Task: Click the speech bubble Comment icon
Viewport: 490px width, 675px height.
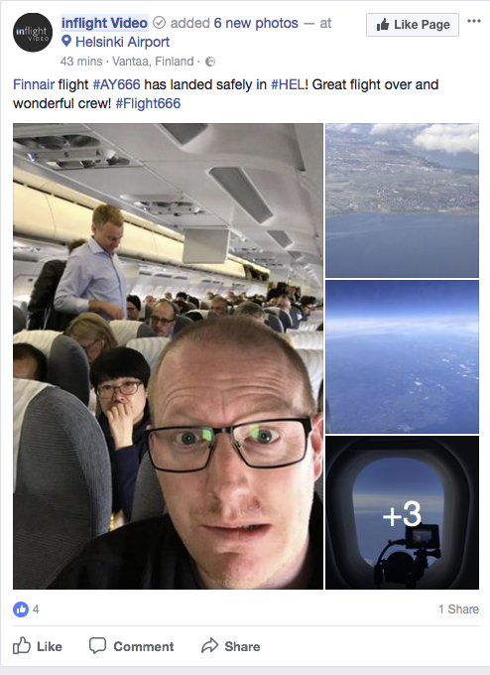Action: pos(97,646)
